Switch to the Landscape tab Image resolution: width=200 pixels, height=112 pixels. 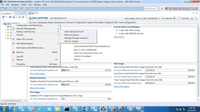coord(42,22)
